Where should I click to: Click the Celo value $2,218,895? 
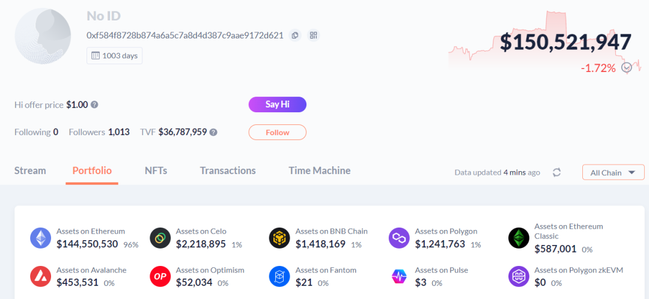tap(201, 244)
